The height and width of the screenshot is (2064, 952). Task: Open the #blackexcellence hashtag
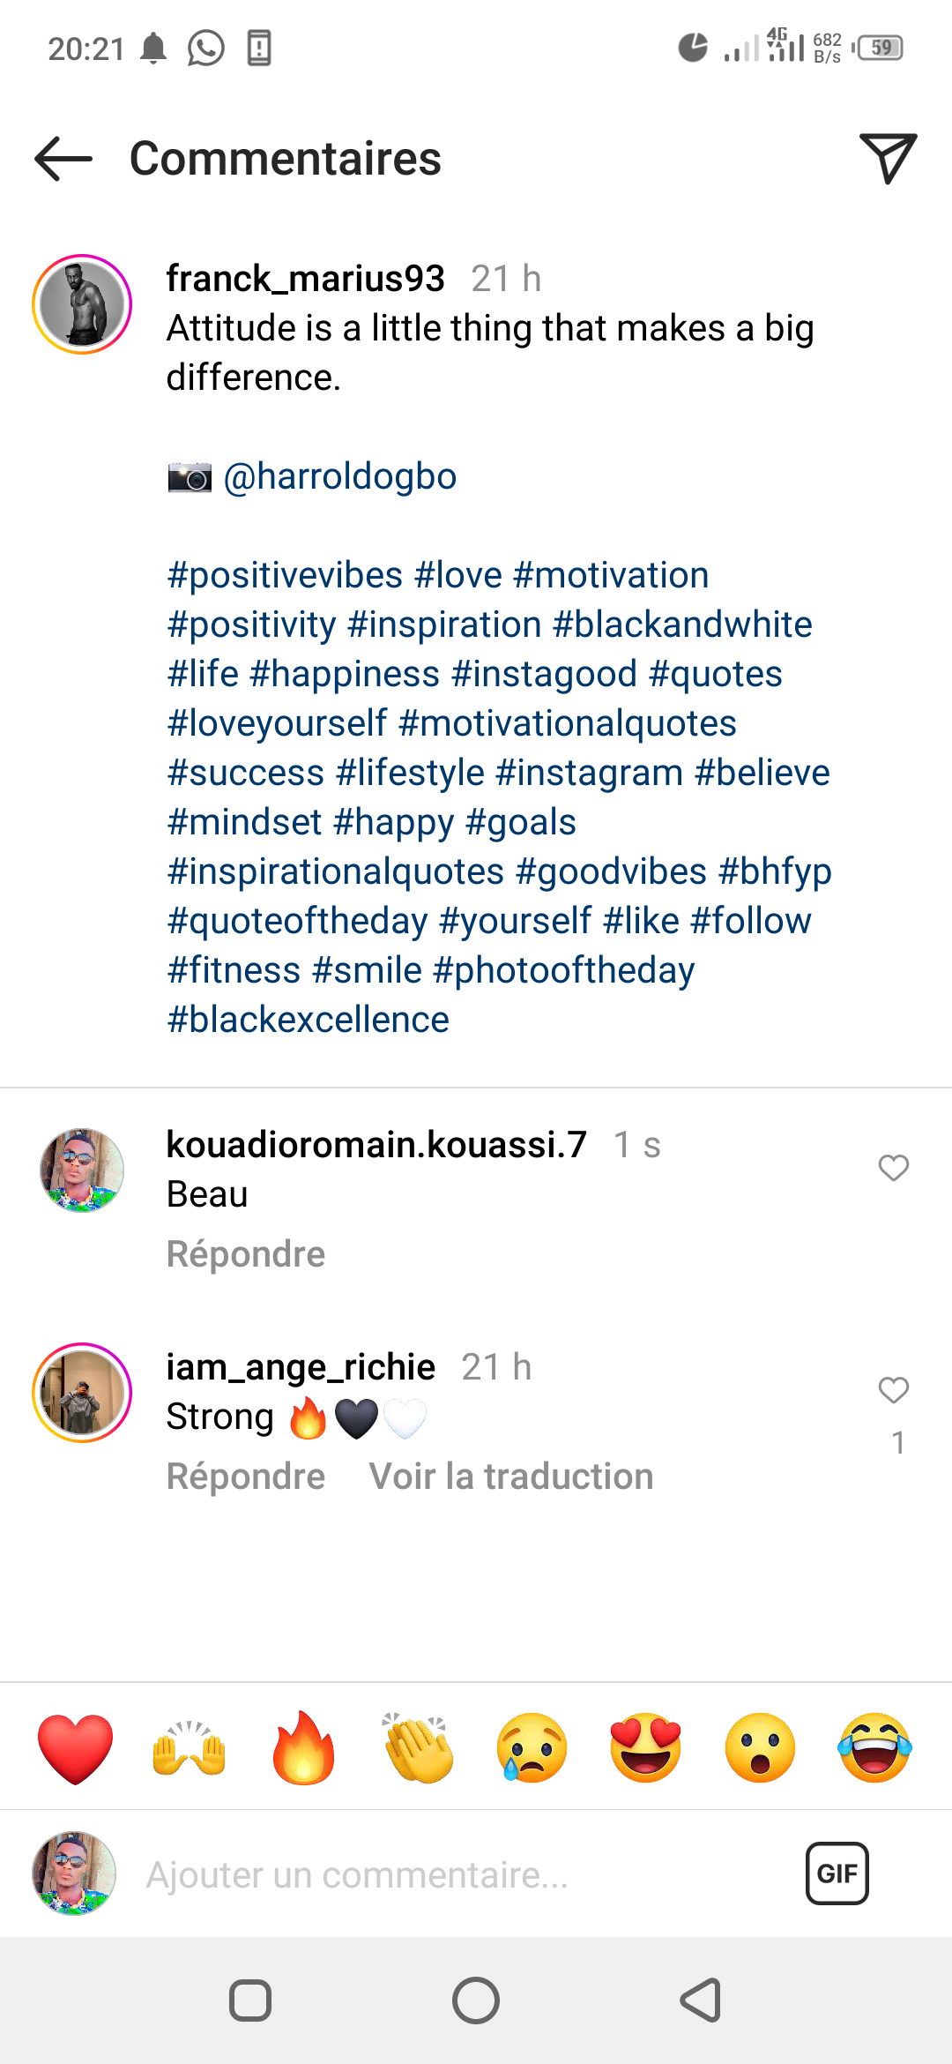tap(309, 1020)
